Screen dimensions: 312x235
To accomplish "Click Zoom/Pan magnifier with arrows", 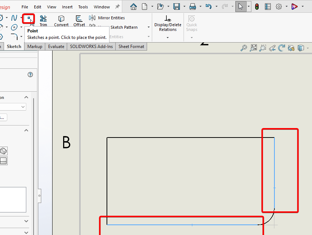I will tap(243, 48).
